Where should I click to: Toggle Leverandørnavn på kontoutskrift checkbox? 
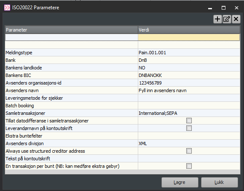(189, 128)
